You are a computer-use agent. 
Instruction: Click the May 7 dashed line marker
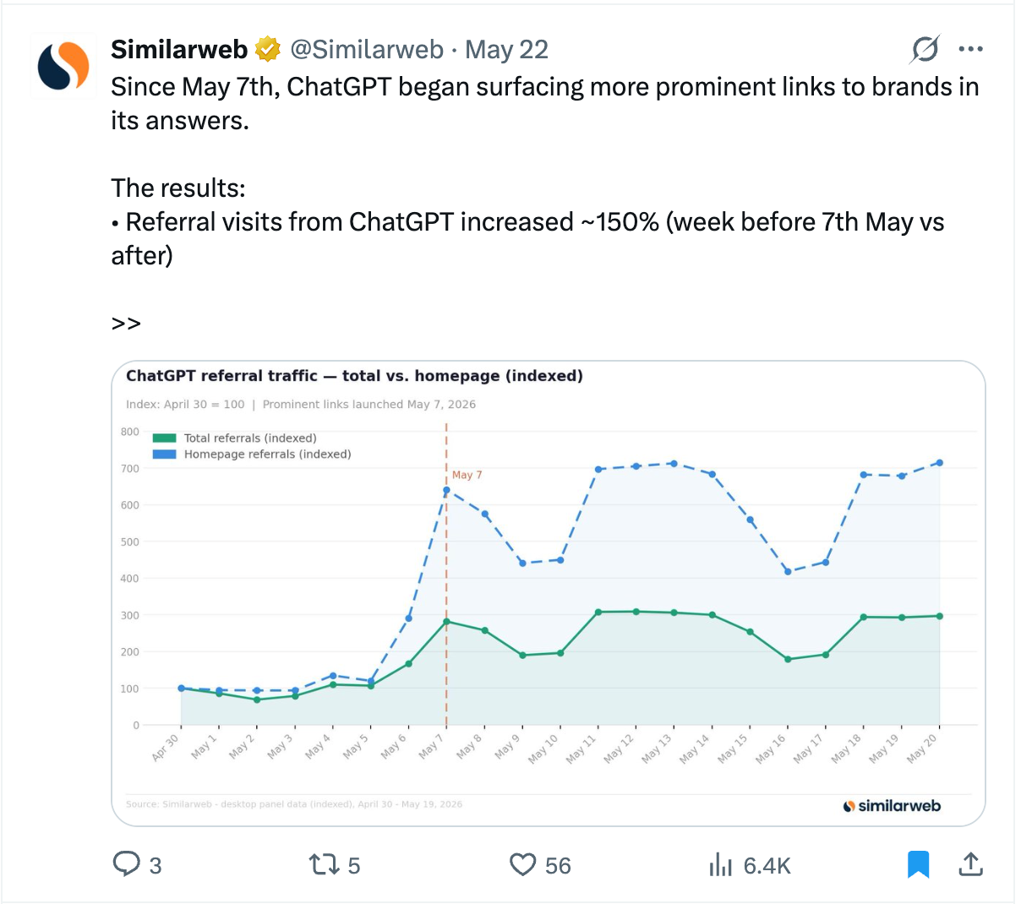[x=446, y=574]
